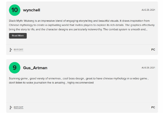Viewport: 163px width, 113px height.
Task: Report the Gus_Artman review via REPORT link
Action: tap(18, 107)
